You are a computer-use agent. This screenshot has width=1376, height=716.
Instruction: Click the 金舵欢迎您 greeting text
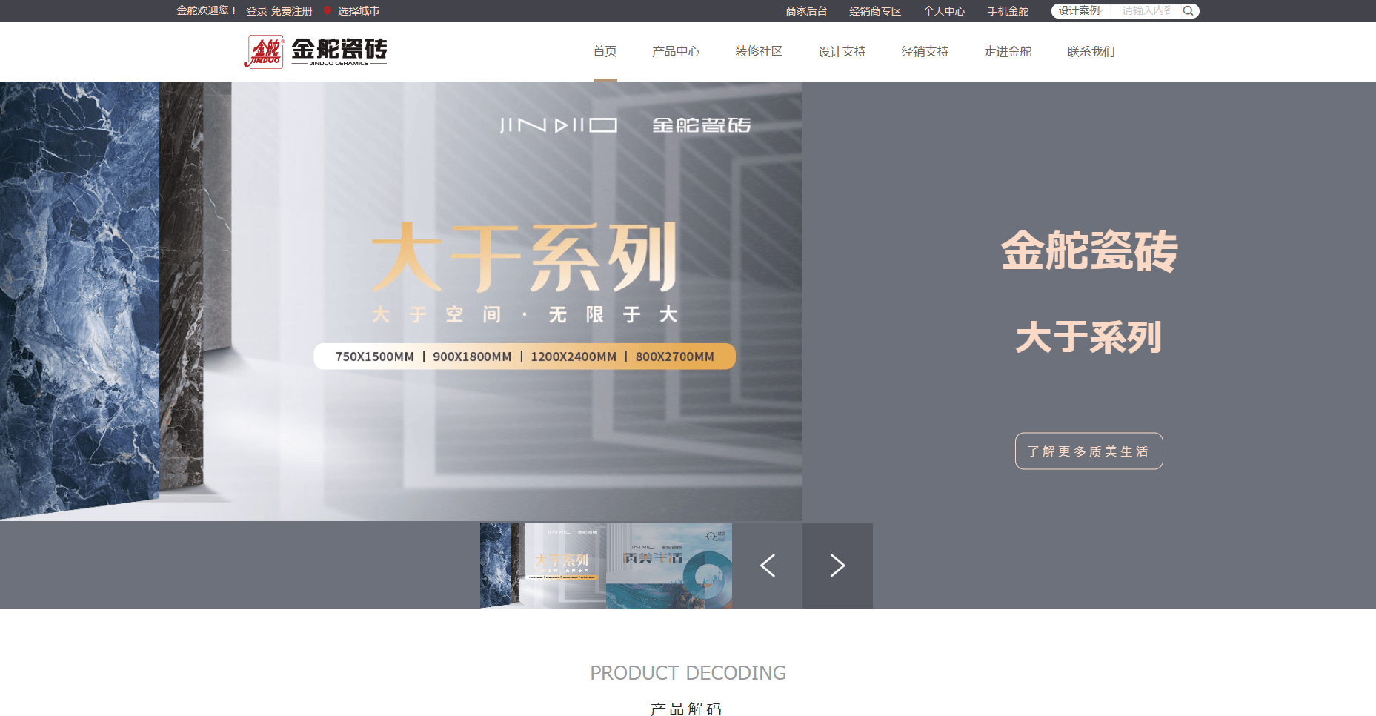[207, 11]
